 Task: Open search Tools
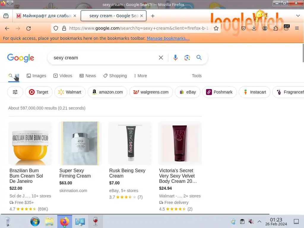197,76
